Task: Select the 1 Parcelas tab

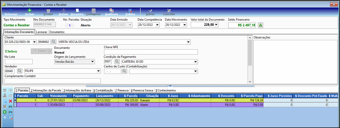Action: tap(22, 90)
